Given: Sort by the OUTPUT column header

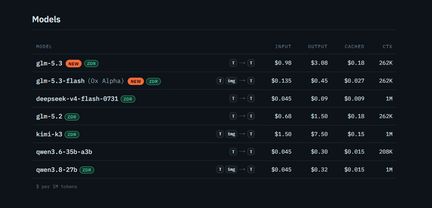Looking at the screenshot, I should coord(318,46).
